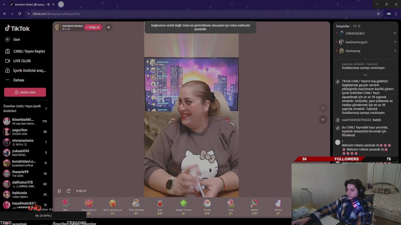The width and height of the screenshot is (401, 225).
Task: Click the streamer profile avatar telvelerin ifadesi
Action: click(58, 27)
